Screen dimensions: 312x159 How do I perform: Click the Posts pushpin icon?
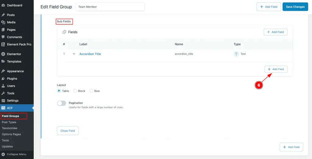[x=3, y=15]
